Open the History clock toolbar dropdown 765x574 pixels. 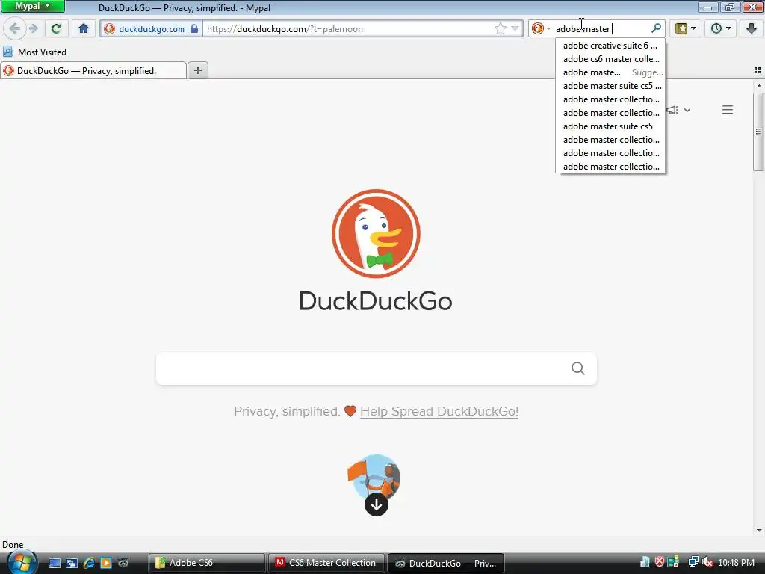tap(721, 28)
